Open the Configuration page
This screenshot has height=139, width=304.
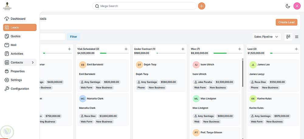tap(20, 89)
